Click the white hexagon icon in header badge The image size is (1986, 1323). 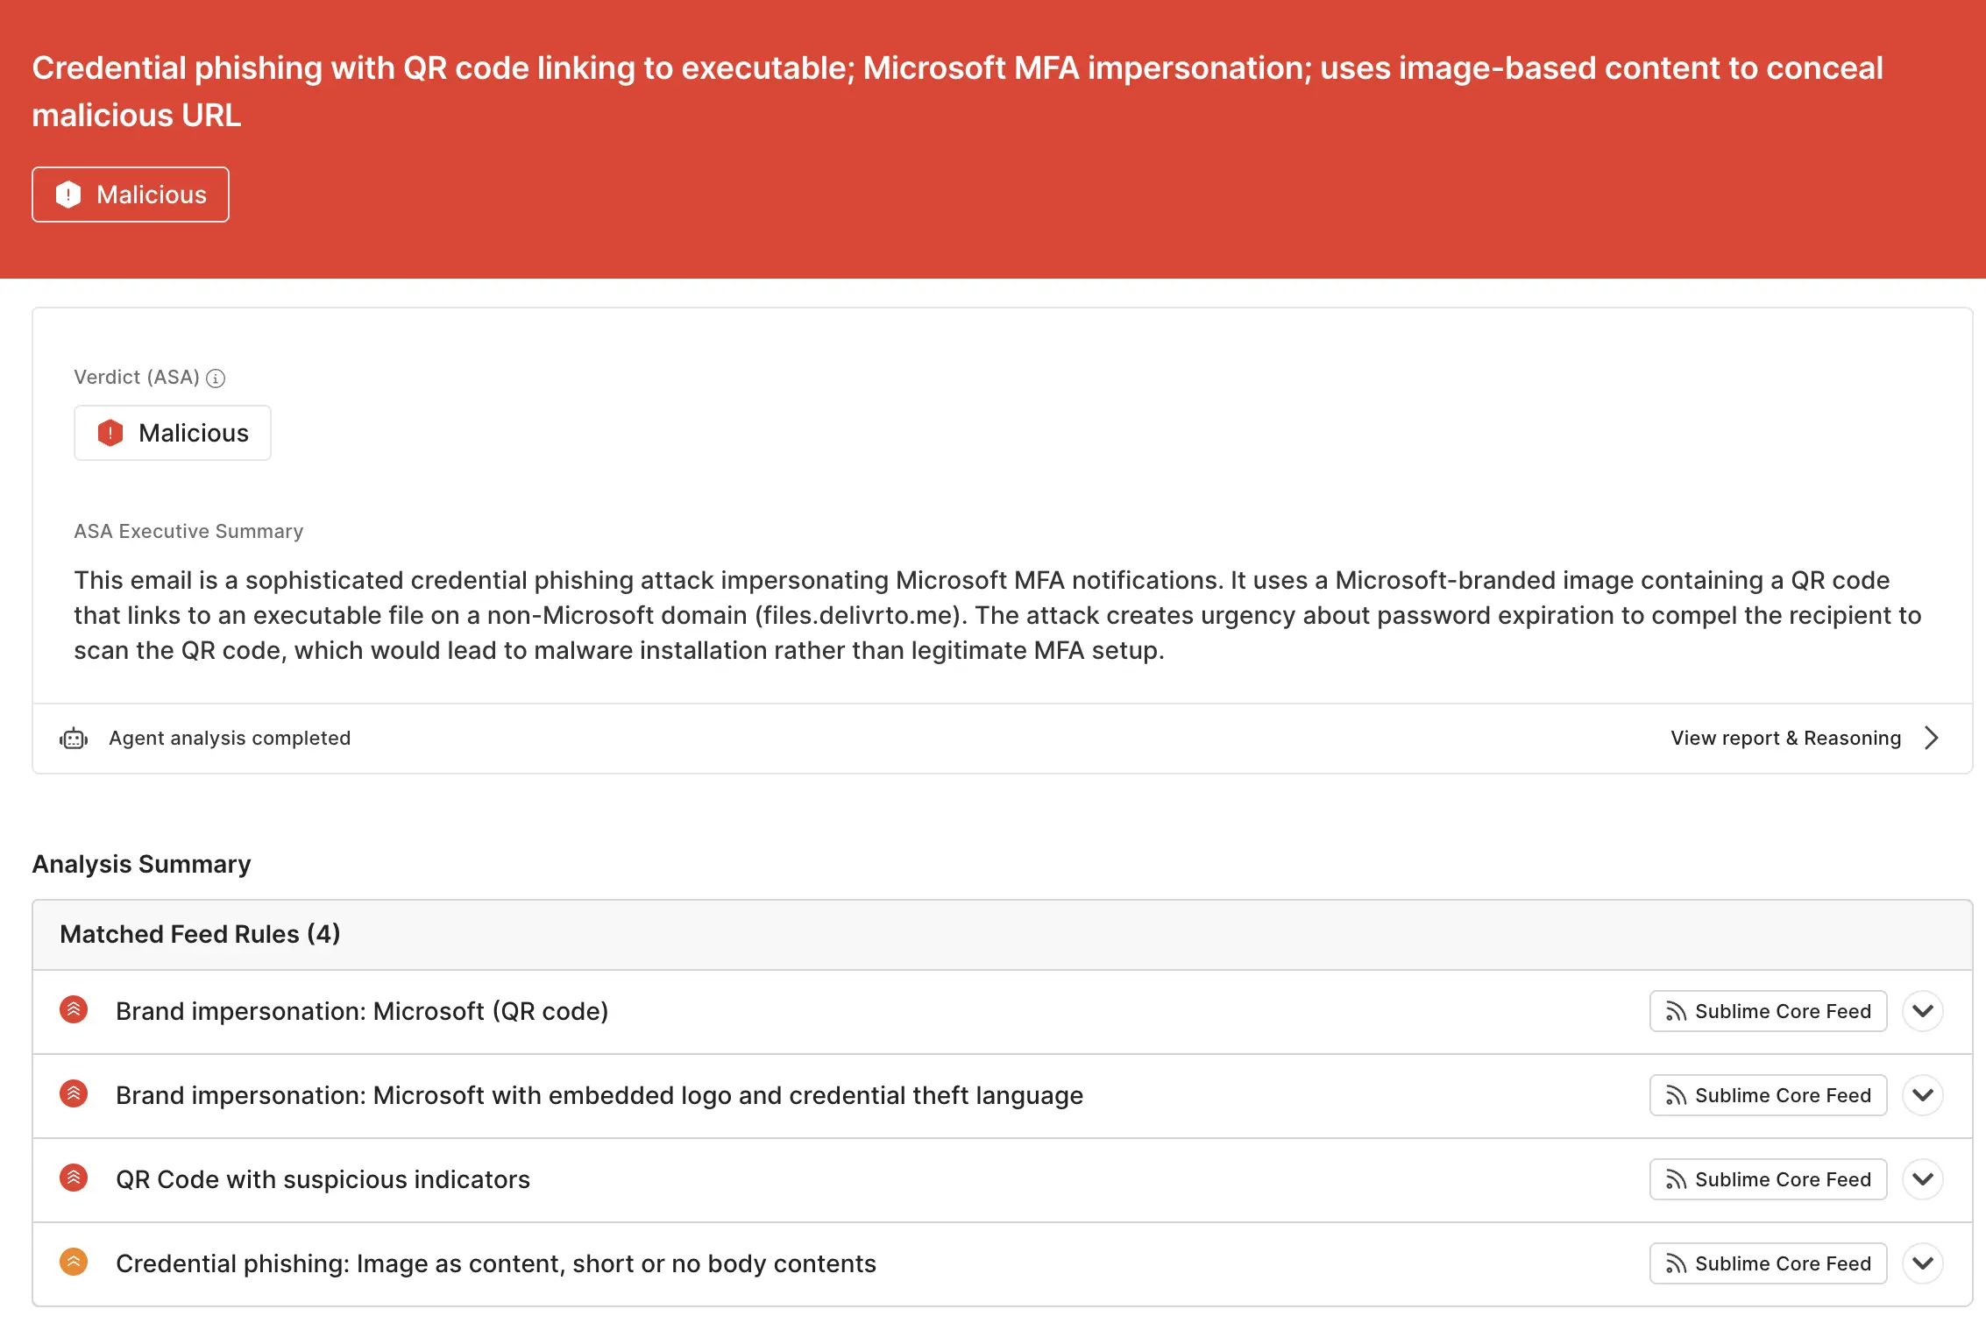tap(68, 195)
